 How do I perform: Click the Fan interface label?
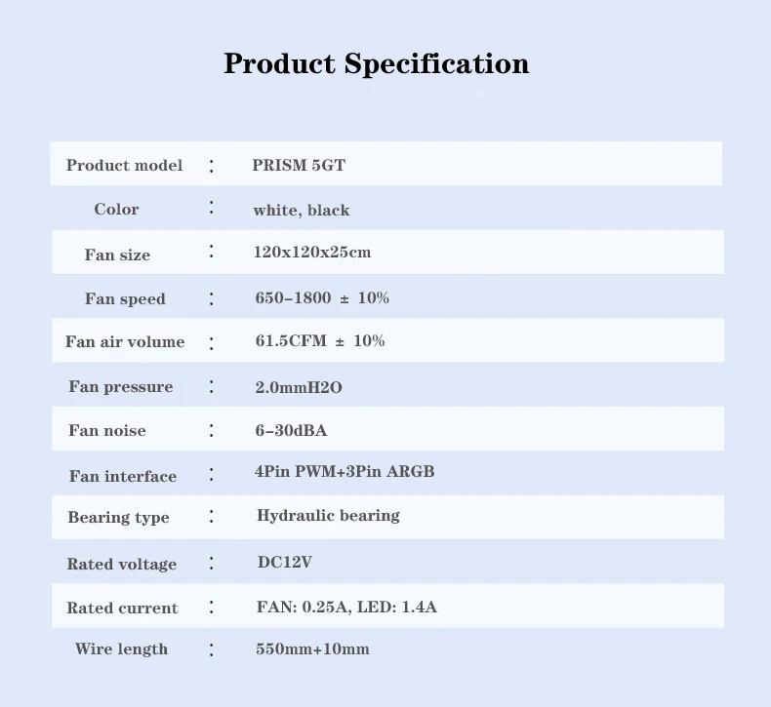(x=123, y=476)
